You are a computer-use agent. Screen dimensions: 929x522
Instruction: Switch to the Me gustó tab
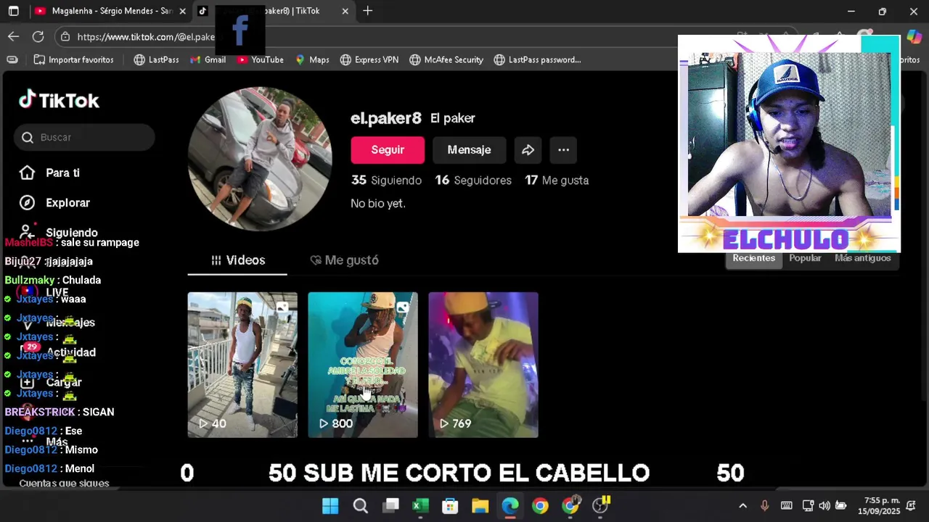(344, 260)
